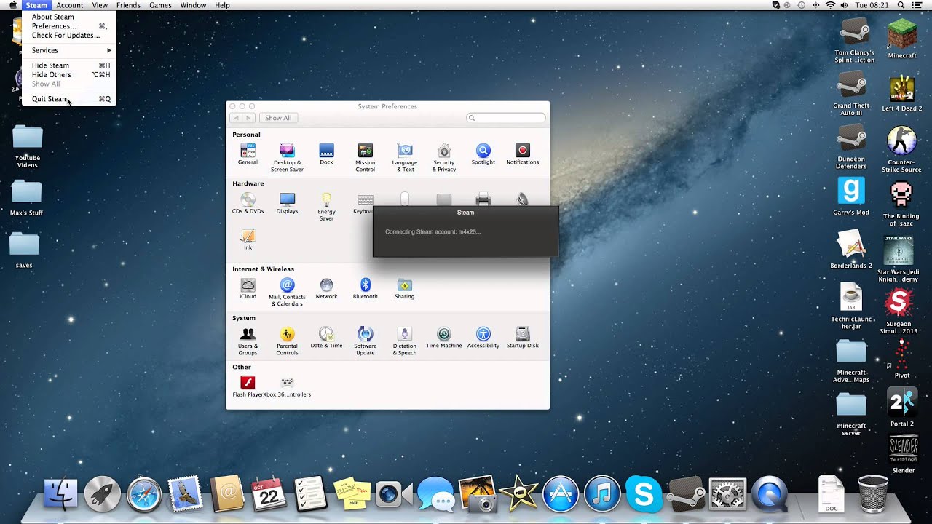Select the Minecraft desktop icon
Screen dimensions: 932x524
pyautogui.click(x=901, y=39)
